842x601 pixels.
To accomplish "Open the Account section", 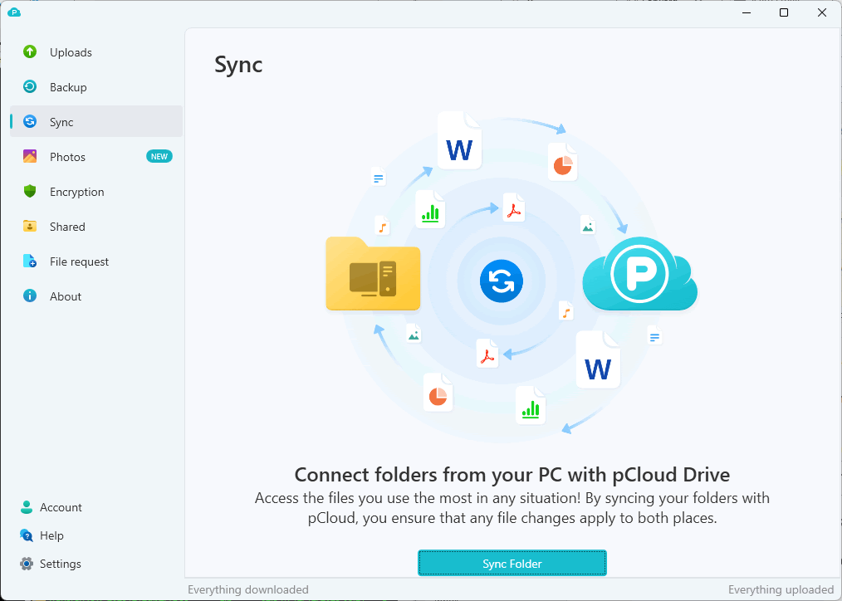I will pos(61,507).
